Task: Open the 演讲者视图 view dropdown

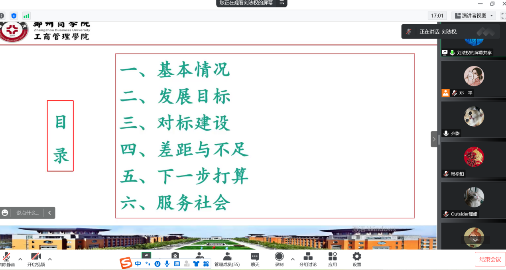Action: [474, 16]
